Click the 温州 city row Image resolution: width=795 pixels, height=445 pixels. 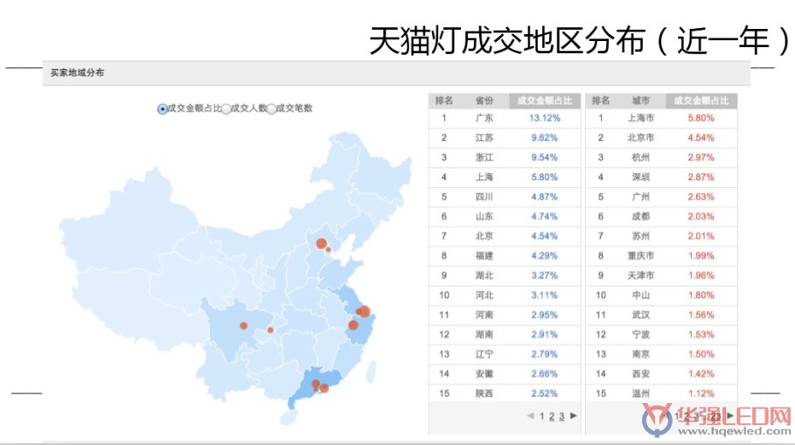pyautogui.click(x=661, y=393)
